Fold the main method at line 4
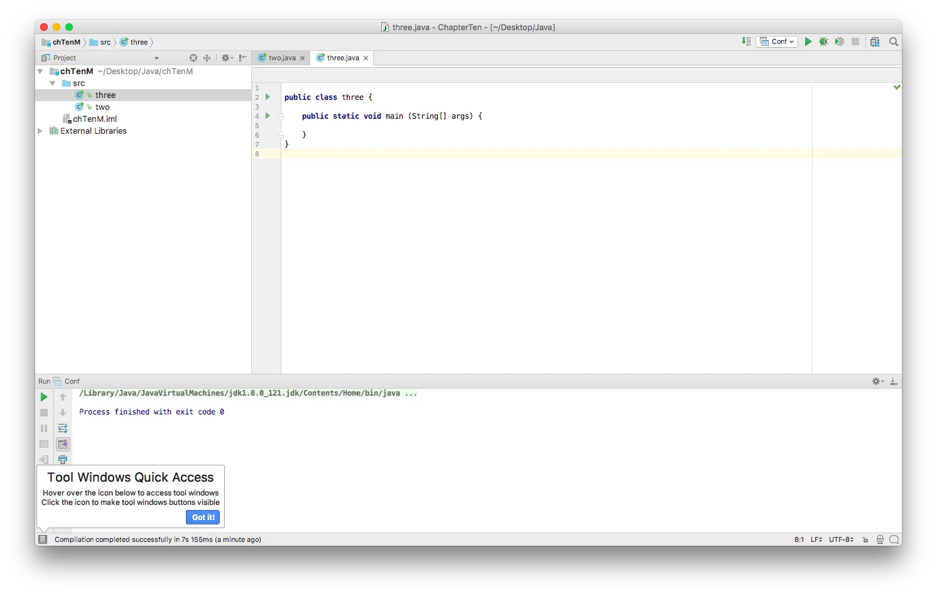This screenshot has width=937, height=596. coord(281,116)
